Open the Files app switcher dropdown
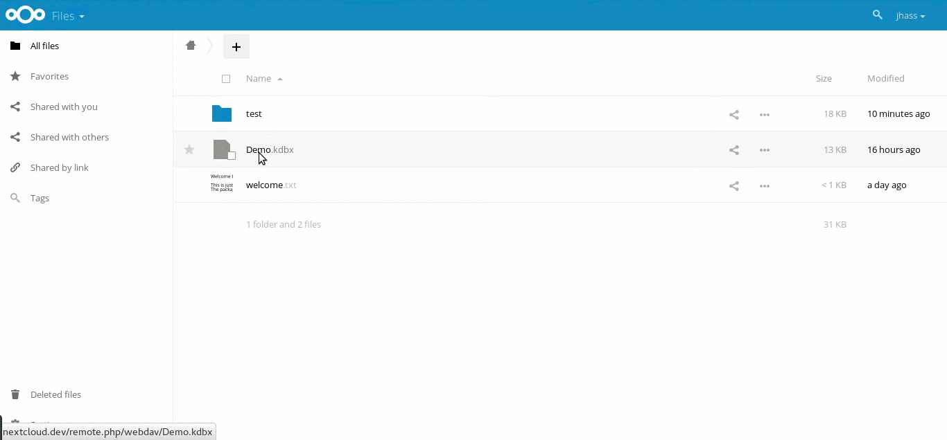Screen dimensions: 947x440 pos(69,15)
